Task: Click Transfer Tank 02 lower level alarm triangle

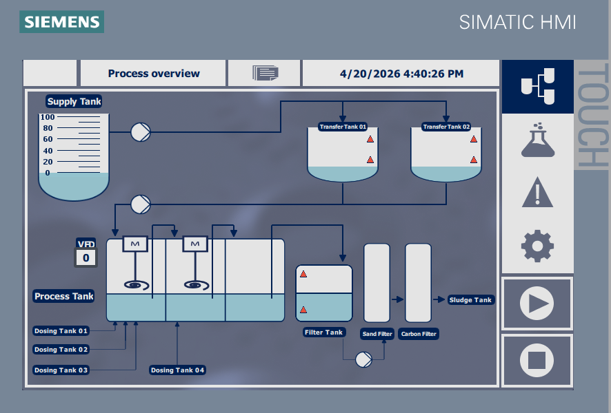Action: [474, 160]
